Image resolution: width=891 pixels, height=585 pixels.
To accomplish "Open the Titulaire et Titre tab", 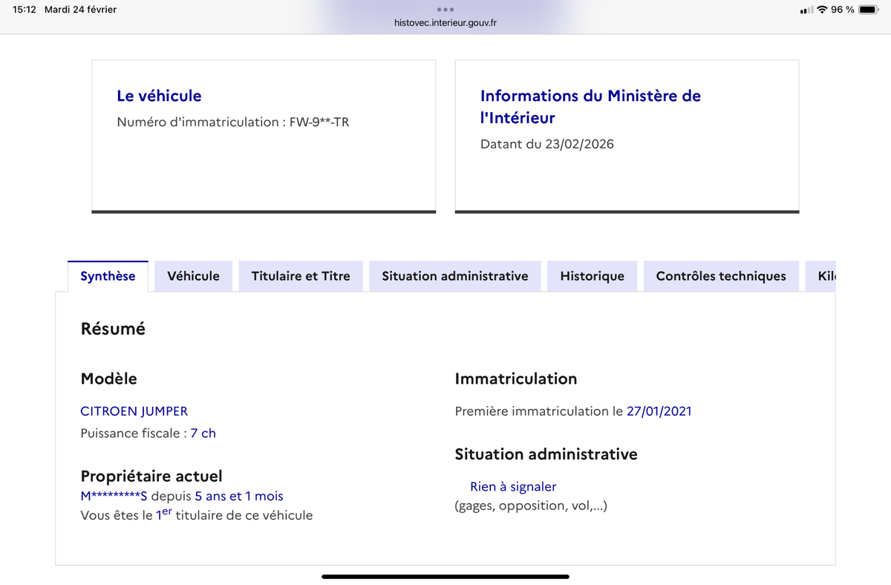I will (300, 275).
